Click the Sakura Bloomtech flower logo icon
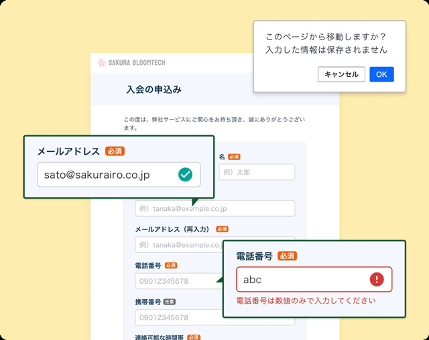The image size is (429, 340). [x=101, y=62]
